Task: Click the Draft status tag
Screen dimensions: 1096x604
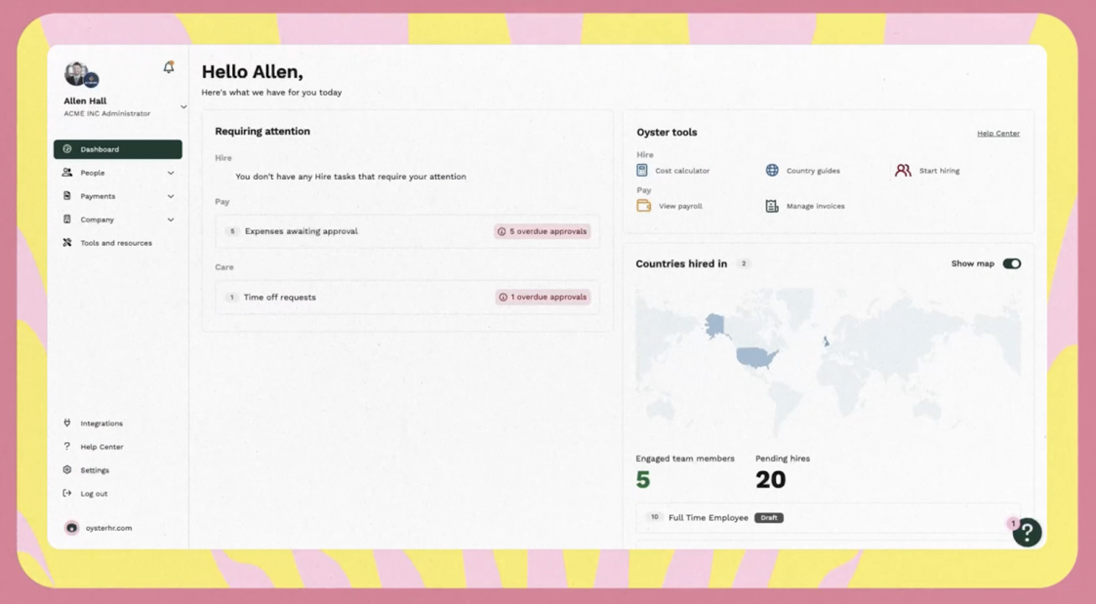Action: (x=769, y=518)
